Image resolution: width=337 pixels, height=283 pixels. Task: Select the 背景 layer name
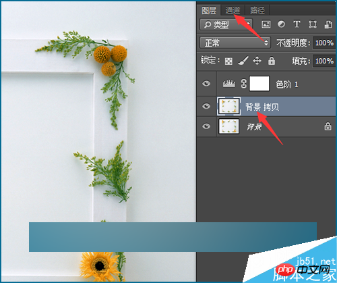click(x=254, y=127)
